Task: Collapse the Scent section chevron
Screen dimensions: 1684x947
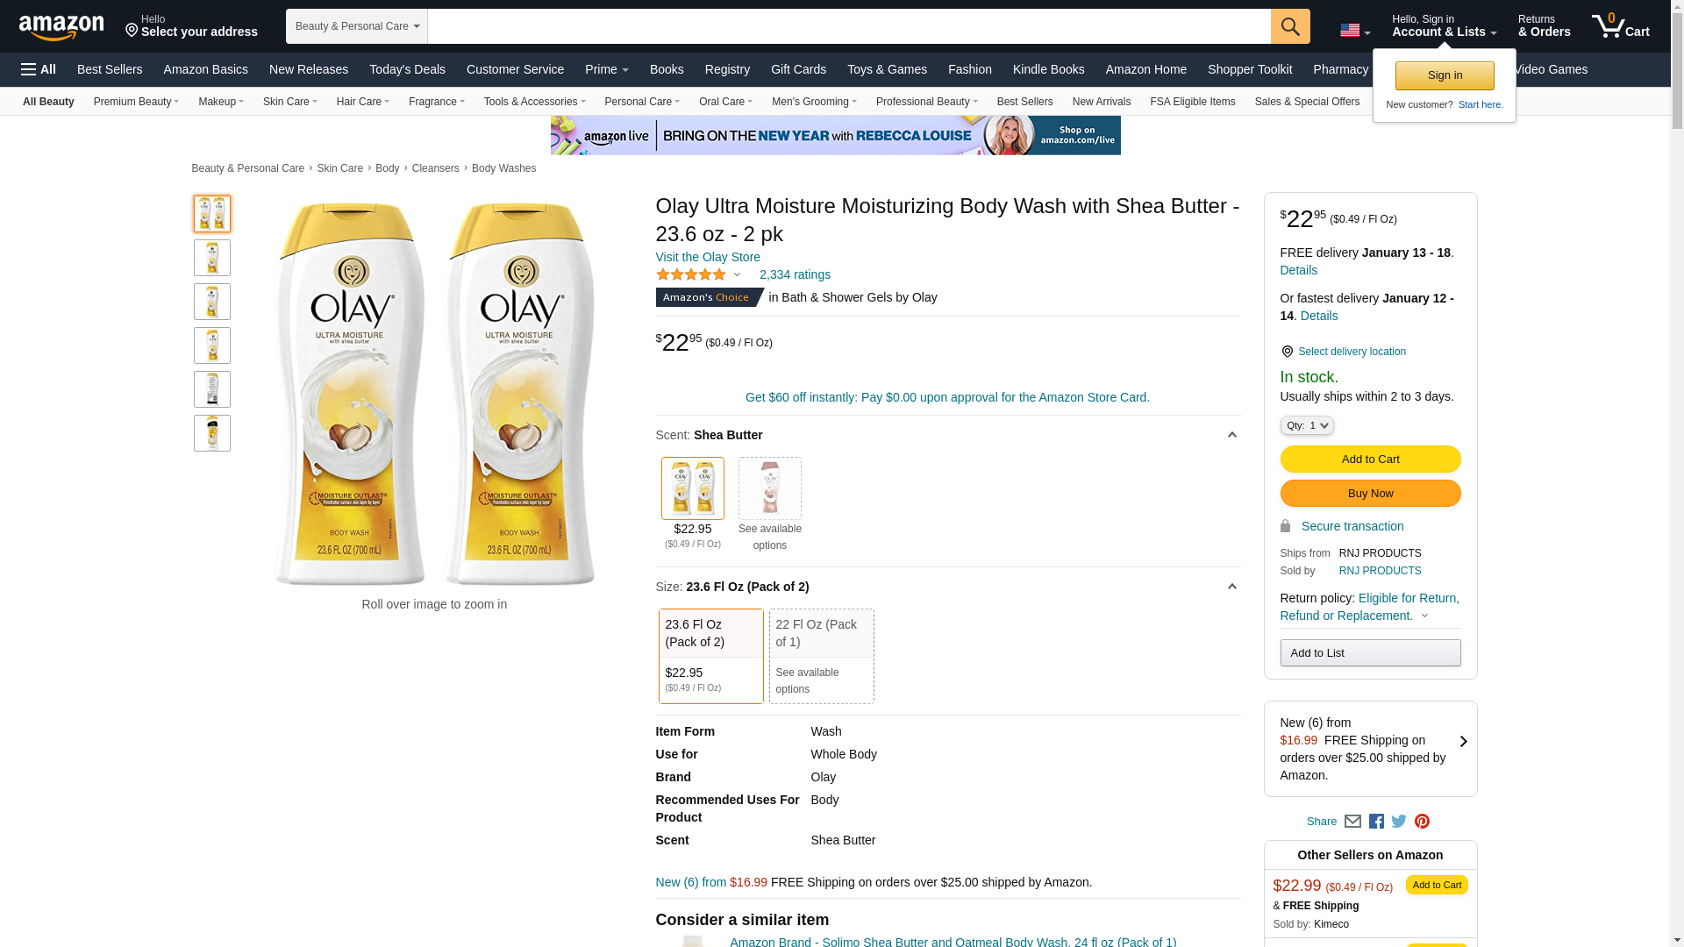Action: (1231, 435)
